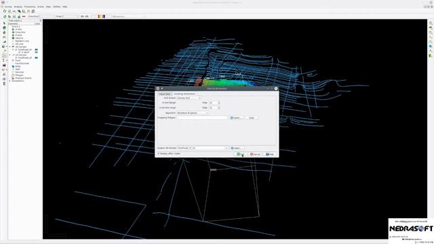This screenshot has width=434, height=244.
Task: Open the Processing menu
Action: 30,7
